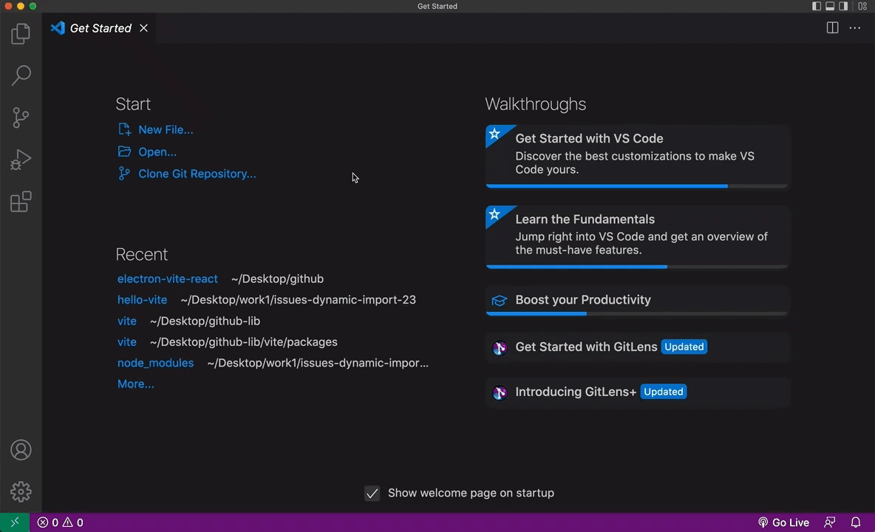
Task: Click the Go Live status bar button
Action: tap(783, 522)
